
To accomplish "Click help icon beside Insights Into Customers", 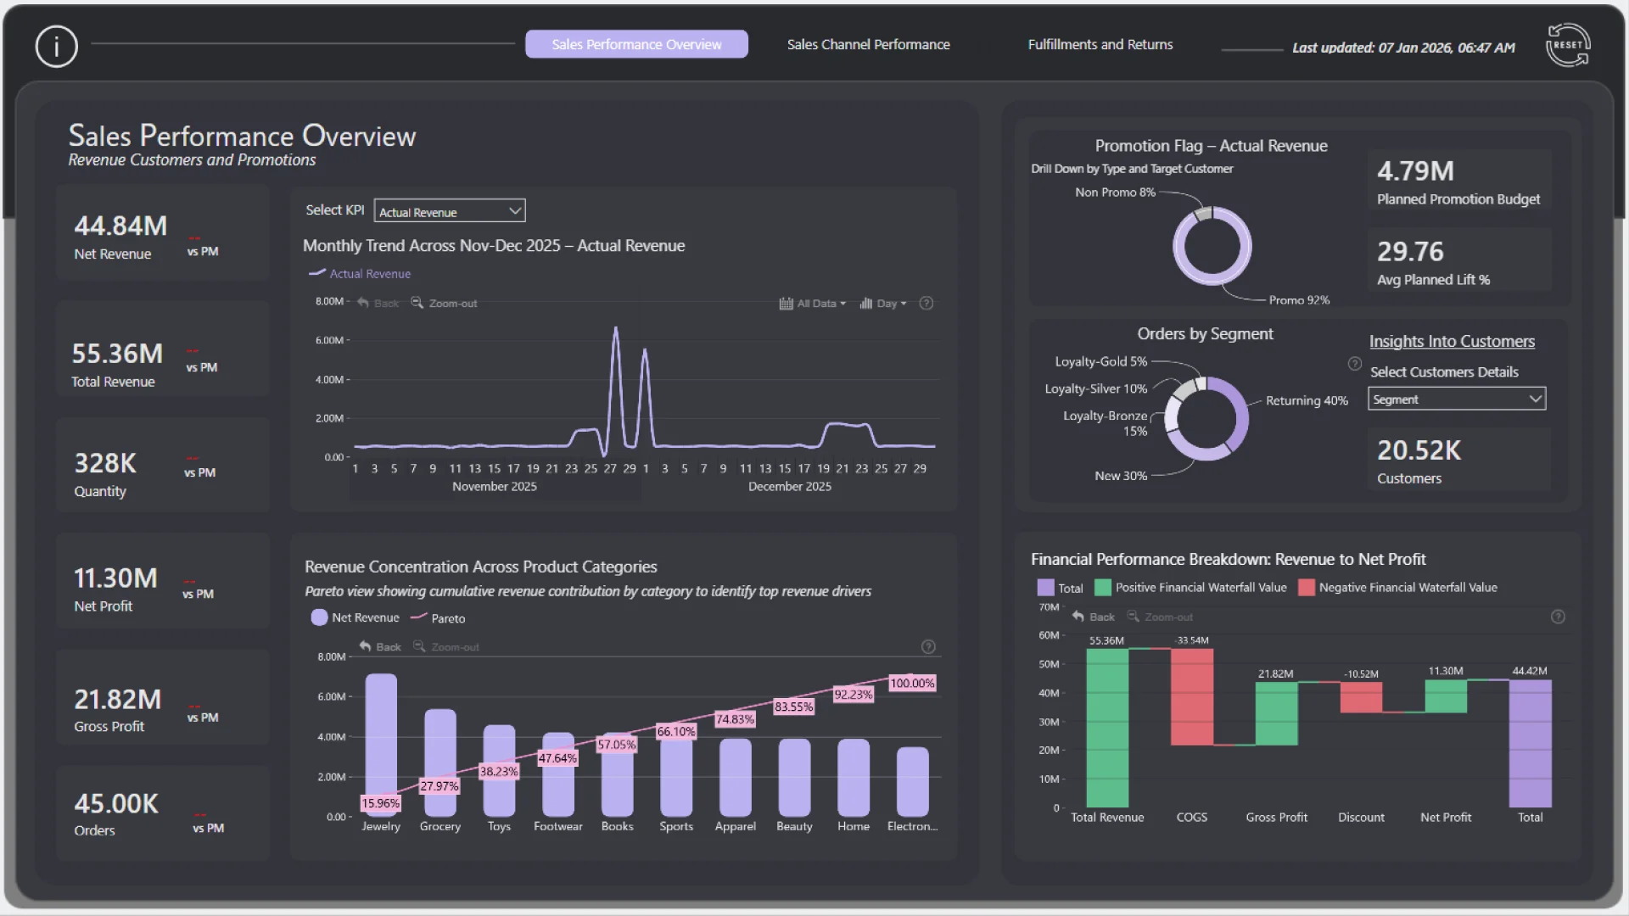I will pos(1355,364).
